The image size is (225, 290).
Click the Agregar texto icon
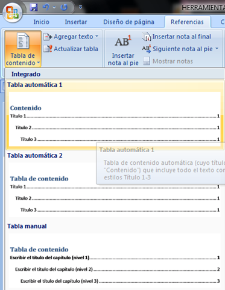coord(48,37)
